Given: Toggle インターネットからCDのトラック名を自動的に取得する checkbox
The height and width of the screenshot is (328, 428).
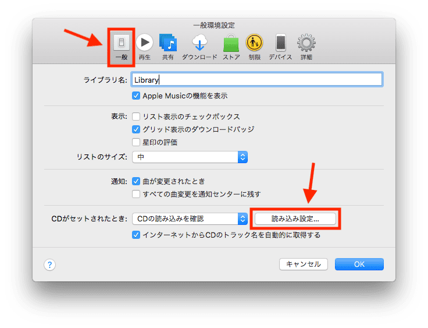Looking at the screenshot, I should pyautogui.click(x=136, y=235).
